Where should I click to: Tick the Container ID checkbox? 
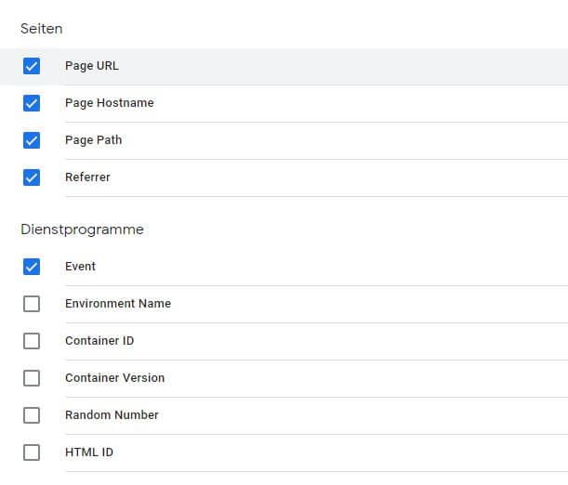tap(32, 341)
